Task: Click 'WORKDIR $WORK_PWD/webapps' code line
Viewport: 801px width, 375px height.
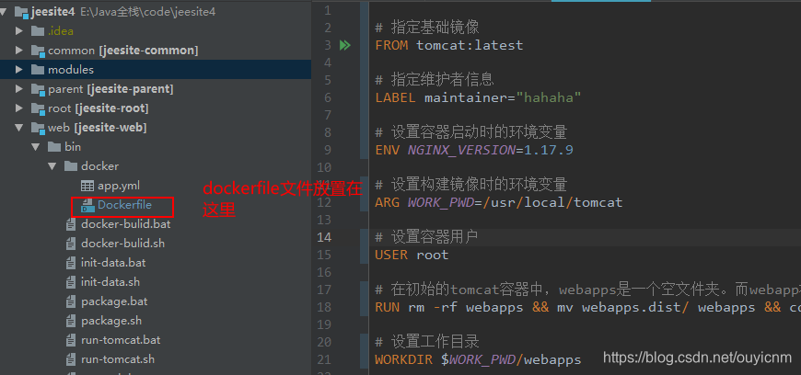Action: (x=478, y=359)
